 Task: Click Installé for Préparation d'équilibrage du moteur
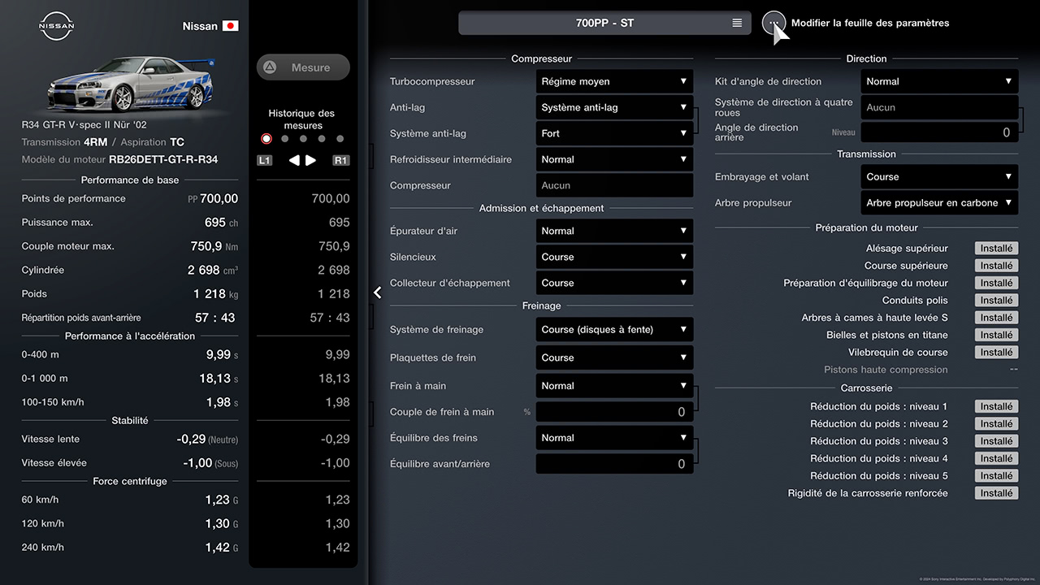tap(996, 283)
